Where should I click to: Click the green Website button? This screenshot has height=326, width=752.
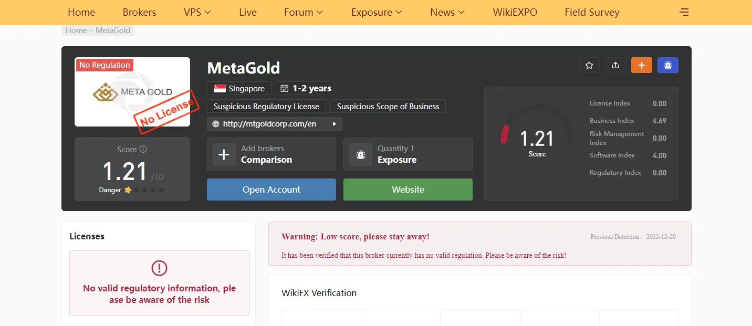[408, 190]
